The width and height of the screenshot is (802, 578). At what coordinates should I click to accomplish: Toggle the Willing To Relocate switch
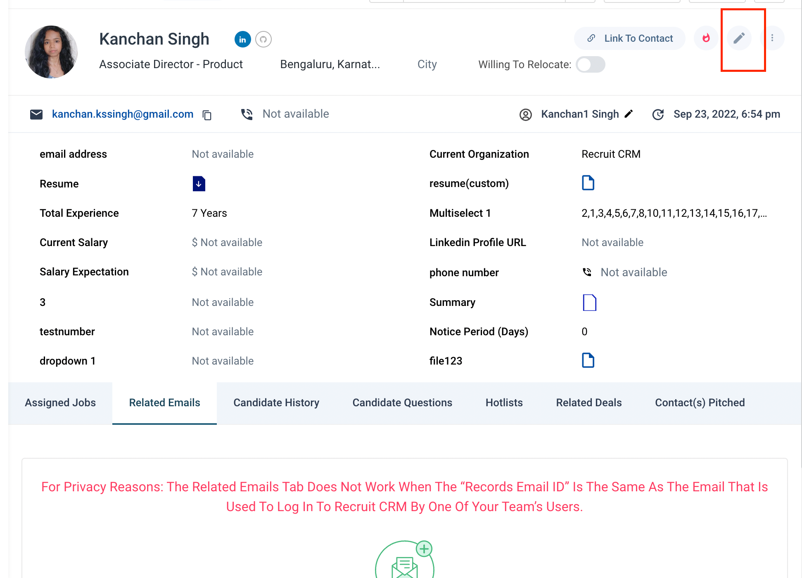click(x=591, y=64)
